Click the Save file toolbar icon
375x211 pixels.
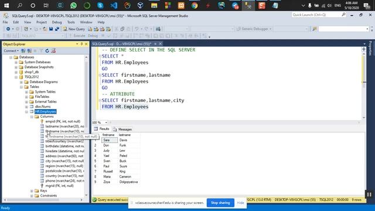(x=51, y=29)
